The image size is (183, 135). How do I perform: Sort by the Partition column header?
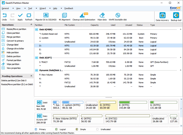[x=49, y=25]
